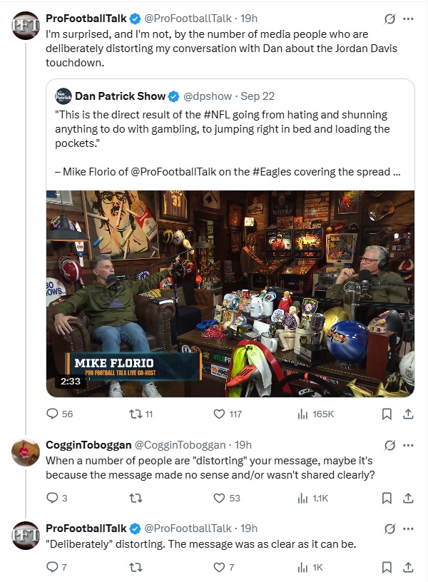This screenshot has height=582, width=428.
Task: Share the main ProFootballTalk tweet
Action: tap(409, 414)
